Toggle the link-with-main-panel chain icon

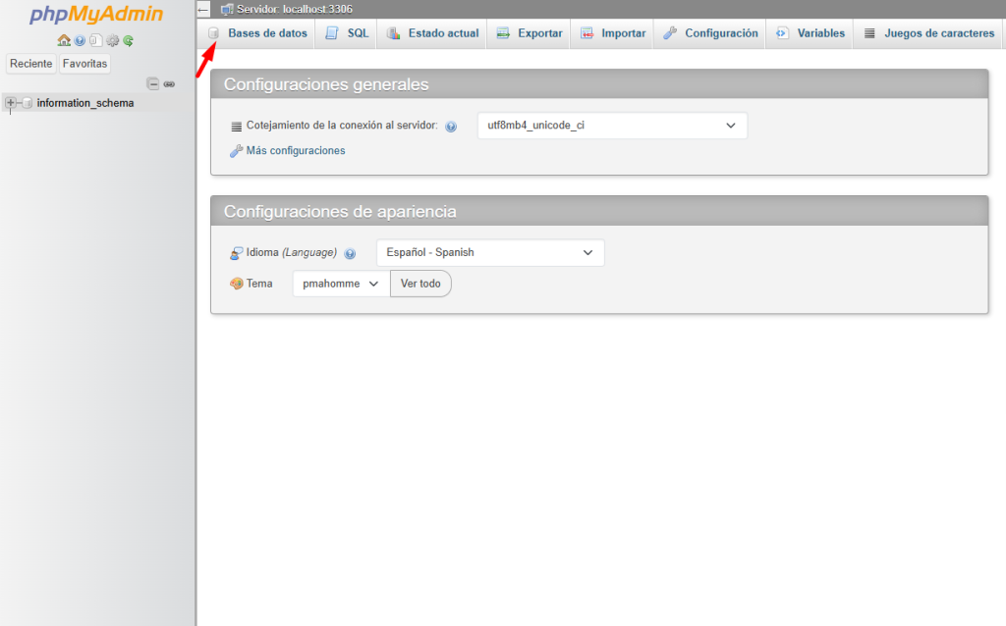[169, 83]
